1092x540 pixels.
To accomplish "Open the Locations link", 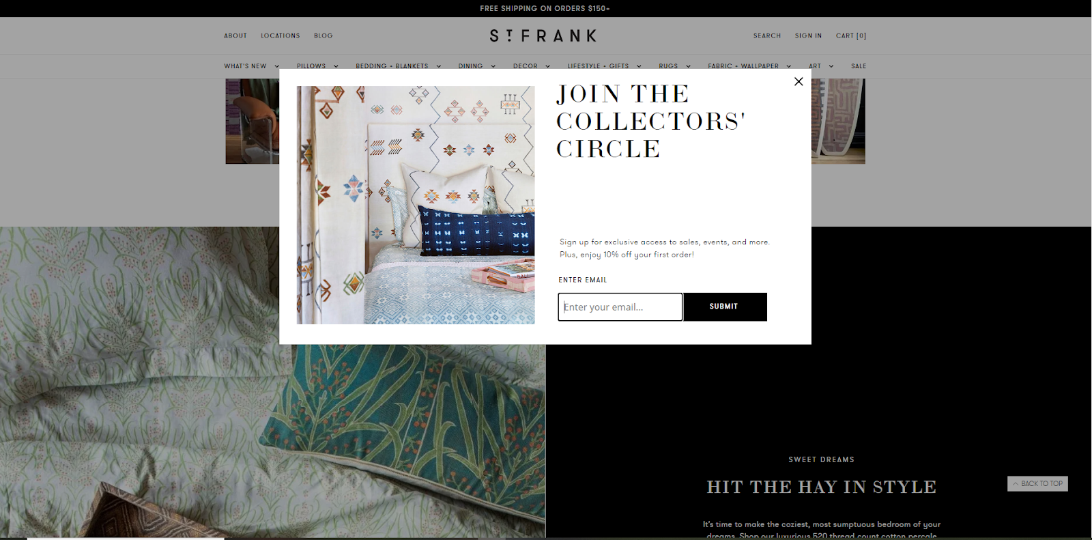I will point(280,35).
